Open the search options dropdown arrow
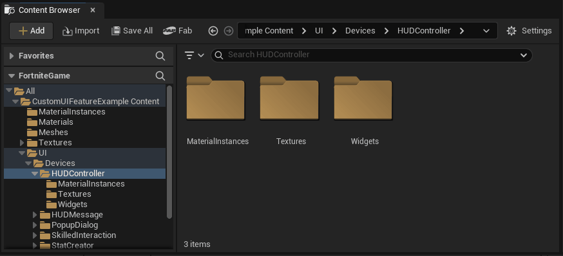Screen dimensions: 563x256 [x=524, y=55]
